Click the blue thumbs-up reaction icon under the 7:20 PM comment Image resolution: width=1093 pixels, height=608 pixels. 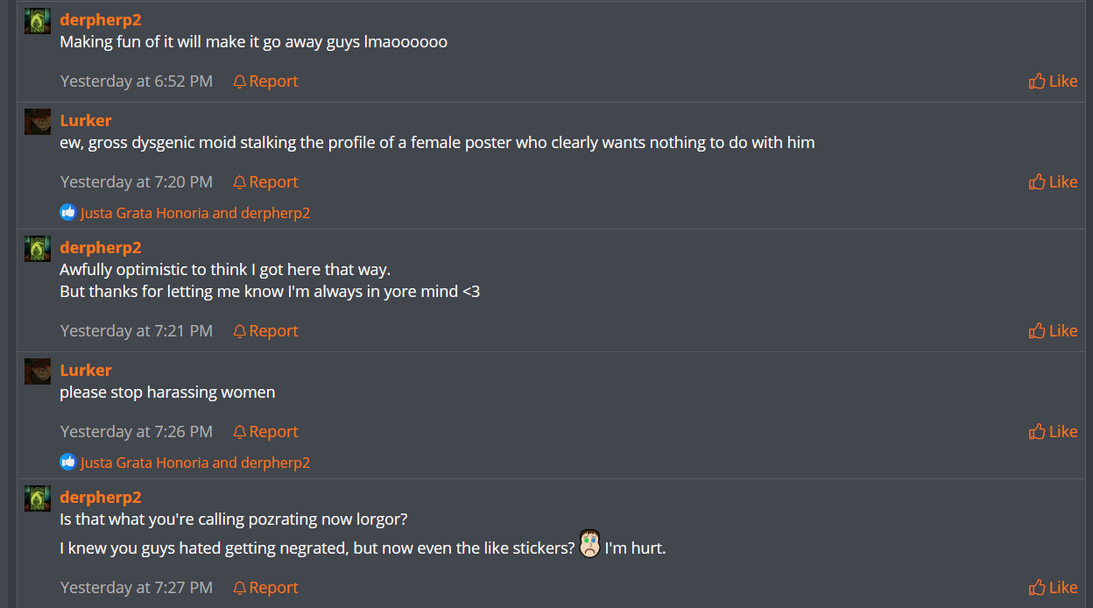tap(68, 213)
